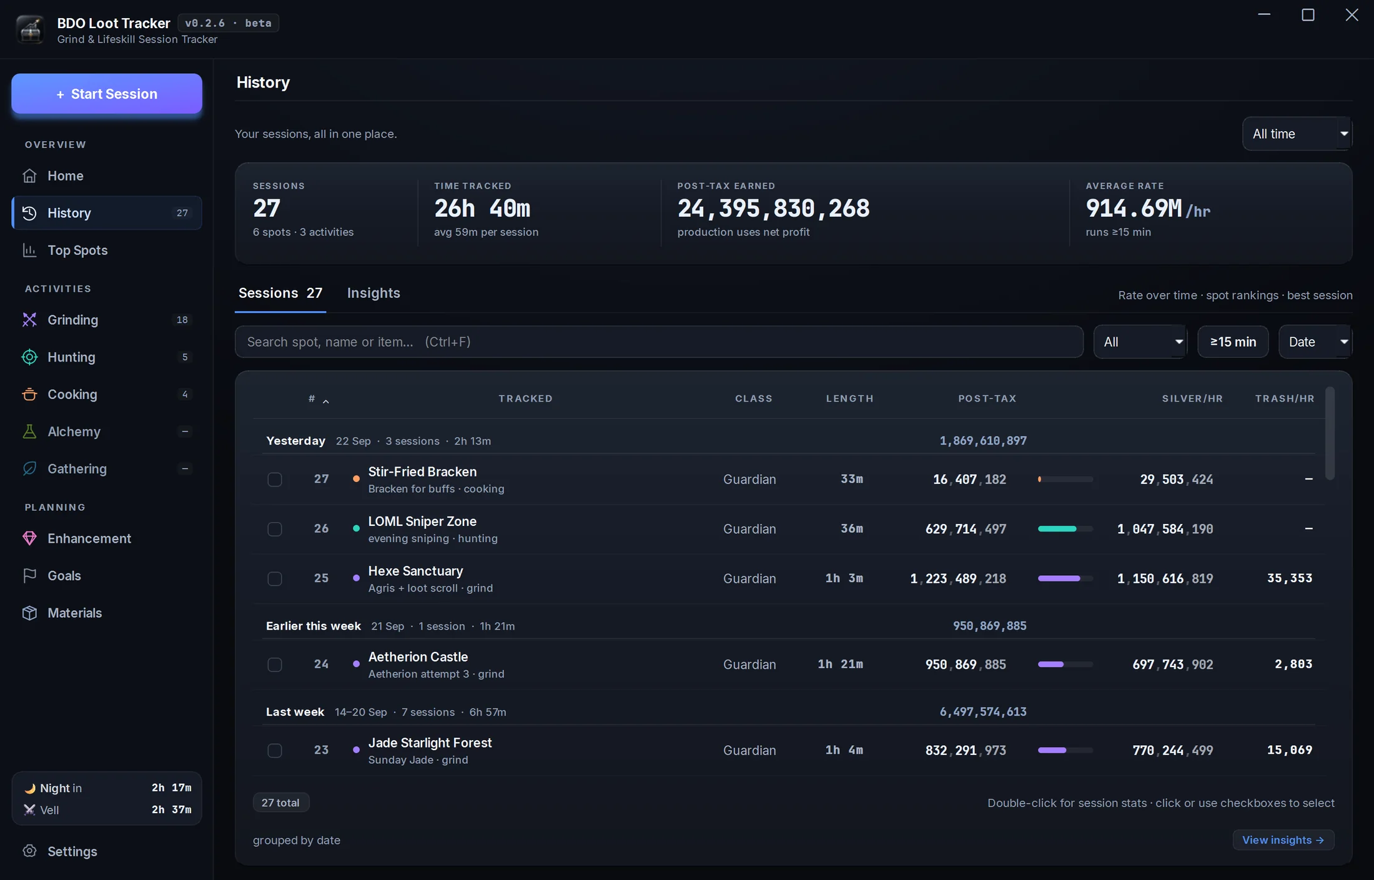The height and width of the screenshot is (880, 1374).
Task: Click the sessions list scrollbar
Action: point(1330,434)
